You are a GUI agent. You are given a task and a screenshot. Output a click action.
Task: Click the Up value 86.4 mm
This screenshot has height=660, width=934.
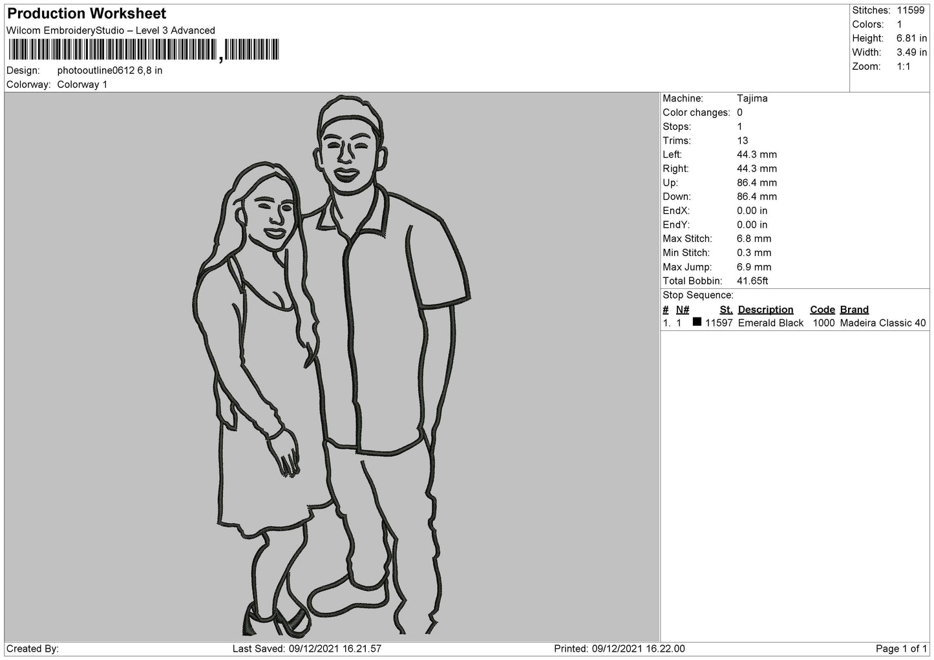coord(757,183)
